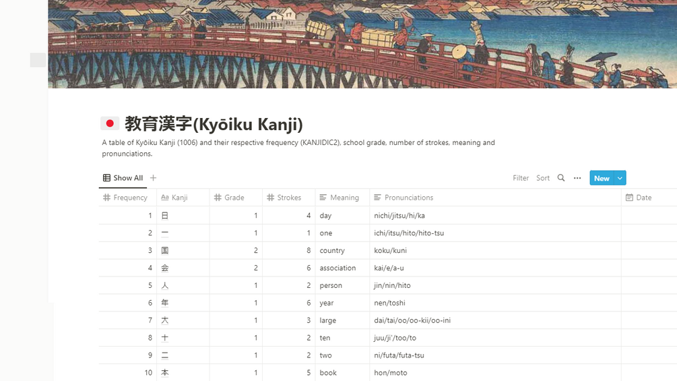677x381 pixels.
Task: Open the Grade column header menu
Action: [x=236, y=198]
